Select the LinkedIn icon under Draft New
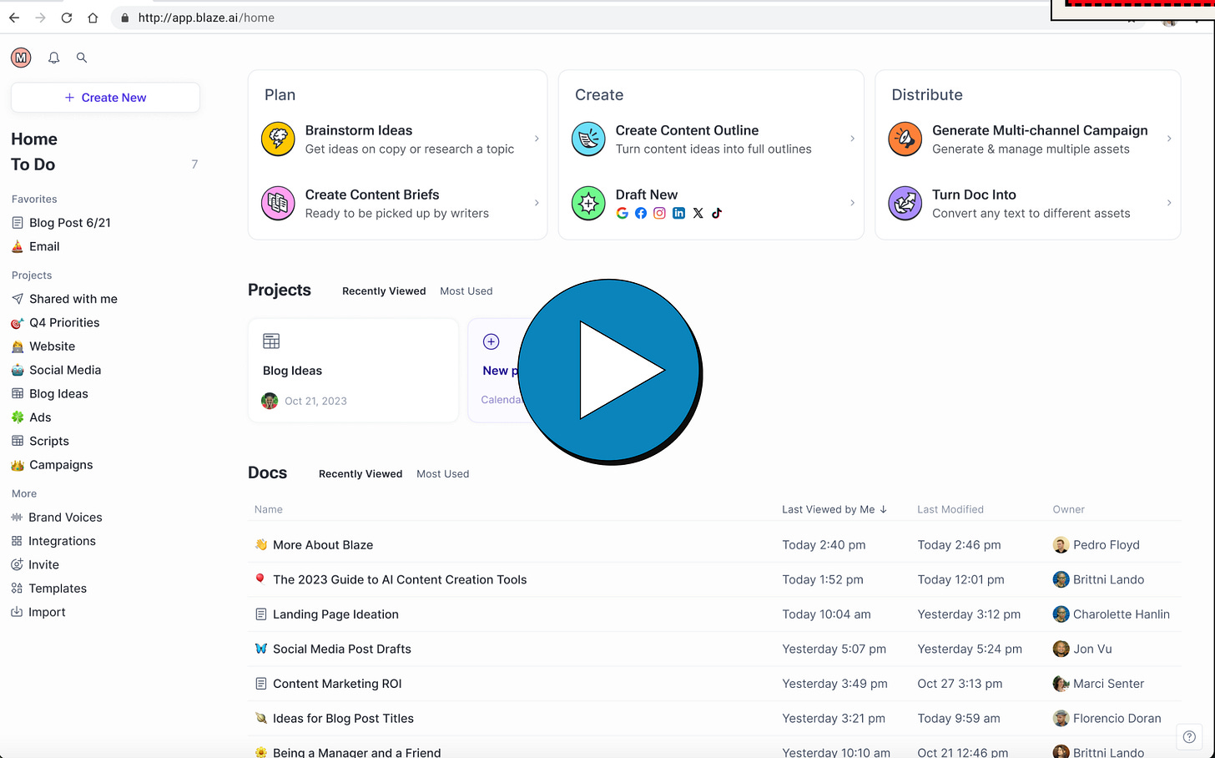The height and width of the screenshot is (758, 1215). (678, 213)
